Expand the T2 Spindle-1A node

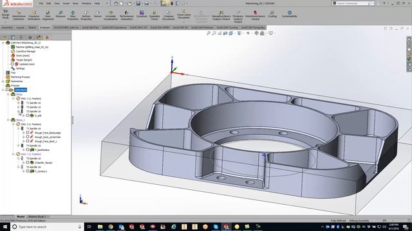19,107
